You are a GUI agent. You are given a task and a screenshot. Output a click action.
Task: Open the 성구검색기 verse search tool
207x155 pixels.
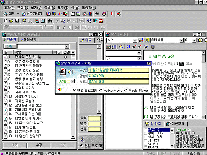pyautogui.click(x=32, y=14)
